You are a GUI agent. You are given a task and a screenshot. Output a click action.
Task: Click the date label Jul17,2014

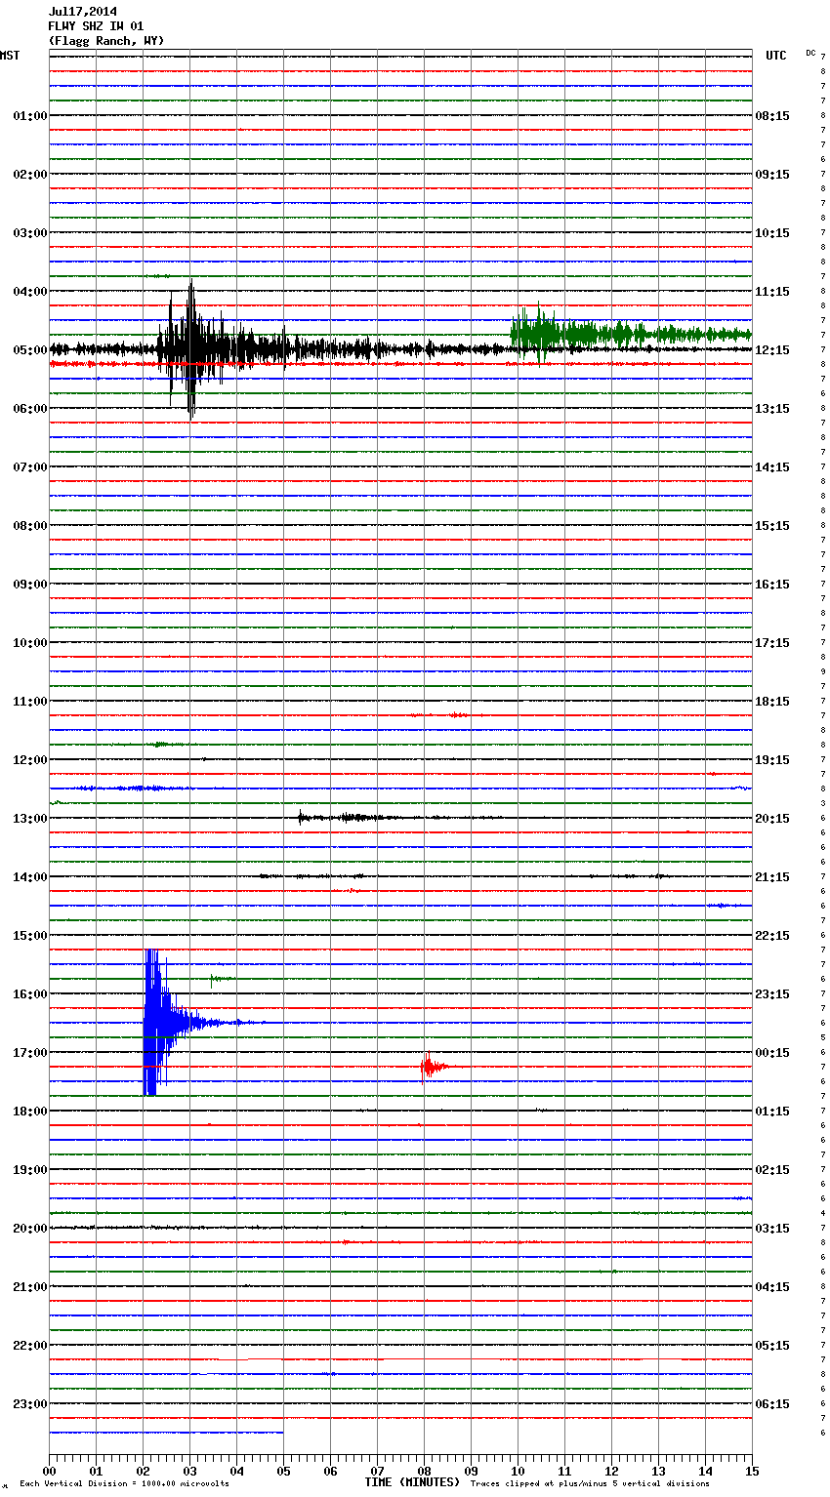click(x=83, y=12)
